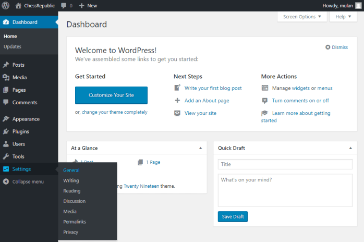Expand the Help dropdown
The height and width of the screenshot is (242, 364).
(343, 17)
